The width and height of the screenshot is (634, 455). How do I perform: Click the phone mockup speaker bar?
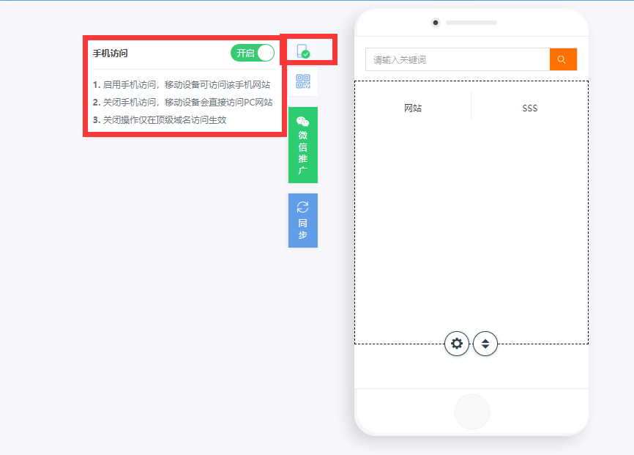click(471, 23)
